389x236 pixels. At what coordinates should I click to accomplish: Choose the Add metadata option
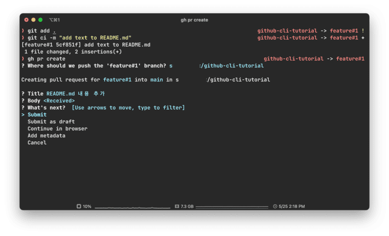click(x=46, y=136)
